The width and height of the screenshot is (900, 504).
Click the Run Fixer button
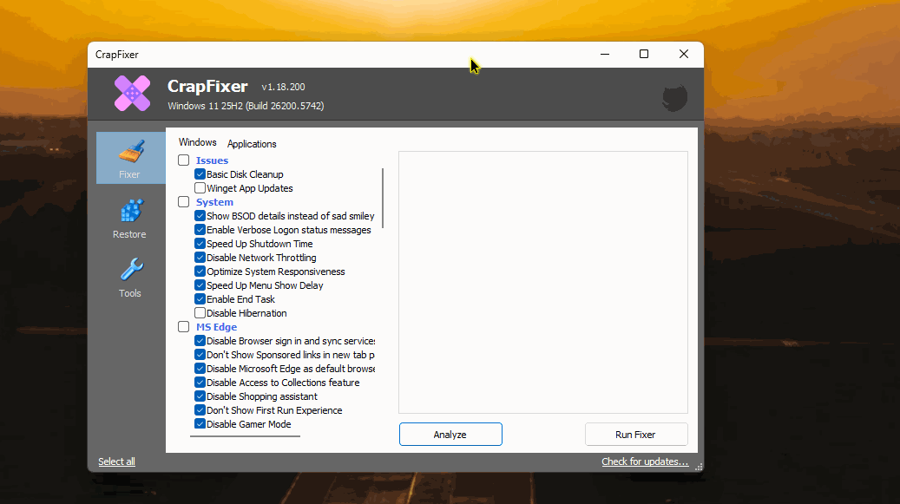coord(636,434)
